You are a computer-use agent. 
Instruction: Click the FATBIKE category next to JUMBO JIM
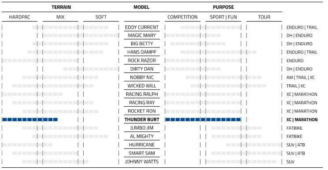295,128
